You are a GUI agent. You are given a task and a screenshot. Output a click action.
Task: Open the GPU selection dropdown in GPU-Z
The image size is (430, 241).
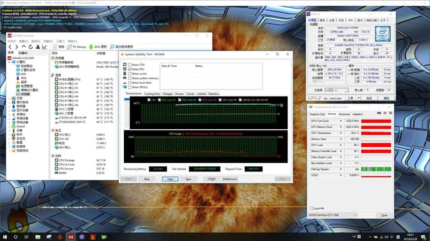[x=332, y=215]
